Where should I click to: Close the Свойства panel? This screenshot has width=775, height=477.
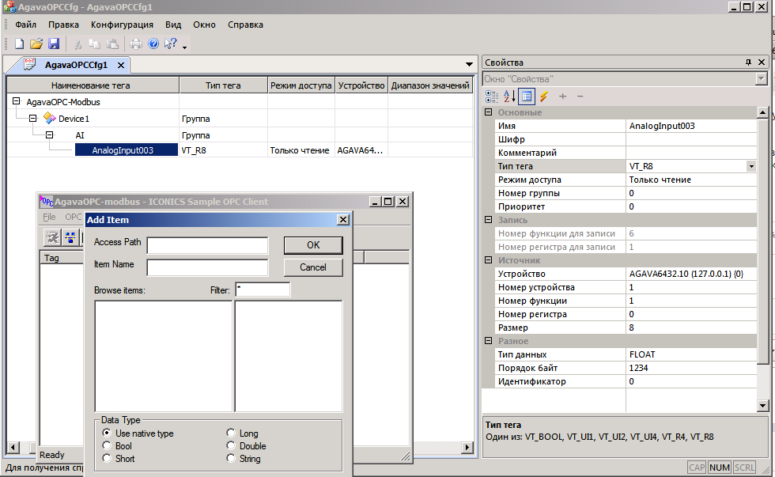click(x=762, y=62)
